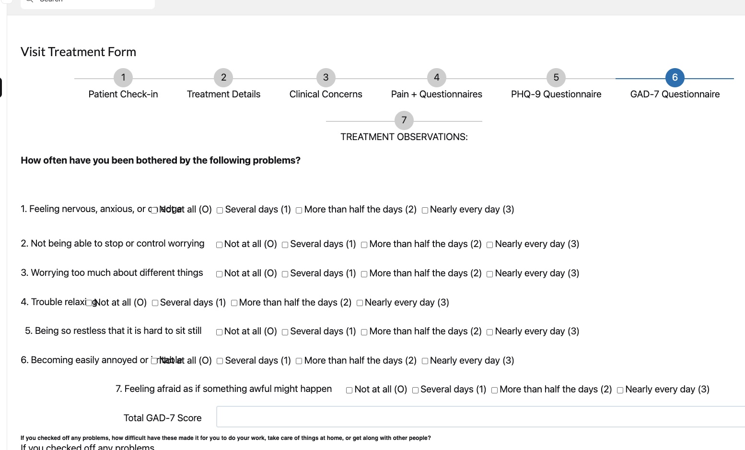Tick 'Not at all (0)' for feeling afraid
The image size is (745, 450).
click(x=349, y=391)
